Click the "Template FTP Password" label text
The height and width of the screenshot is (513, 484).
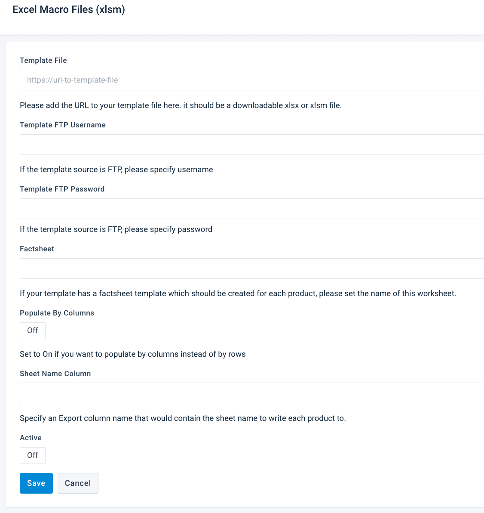pyautogui.click(x=62, y=189)
